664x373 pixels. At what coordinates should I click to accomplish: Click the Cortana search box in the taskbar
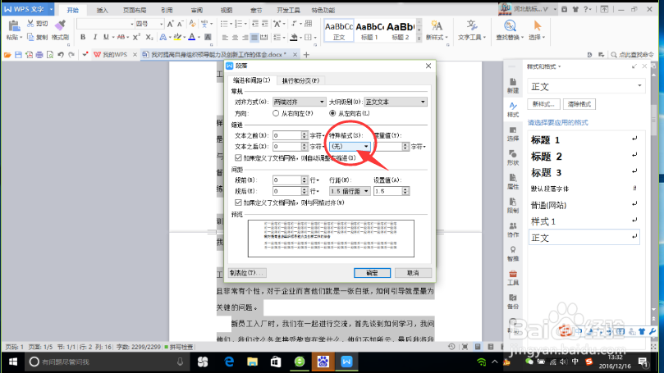click(106, 362)
